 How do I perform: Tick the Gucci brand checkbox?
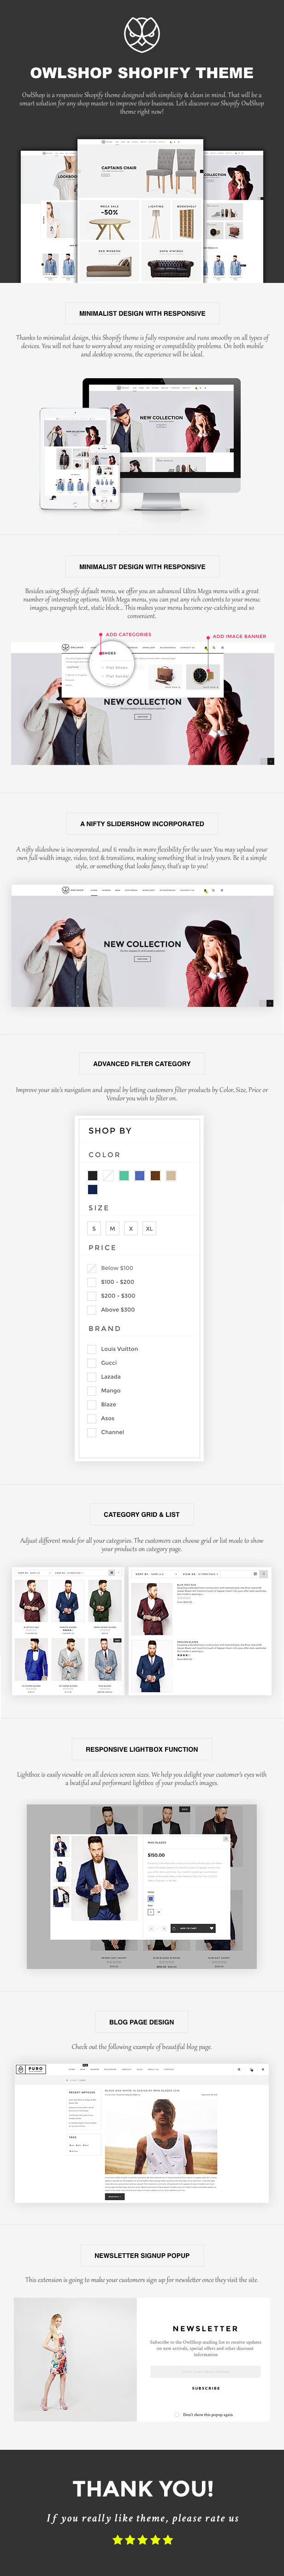pos(92,1362)
